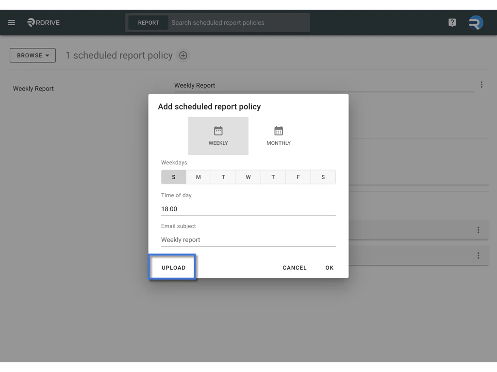The width and height of the screenshot is (497, 372).
Task: Deselect Sunday in the Weekdays selector
Action: [173, 177]
